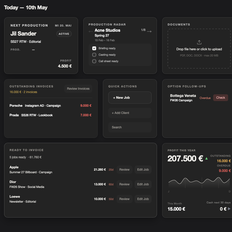The height and width of the screenshot is (232, 232).
Task: Click the profit year line chart
Action: click(x=199, y=183)
